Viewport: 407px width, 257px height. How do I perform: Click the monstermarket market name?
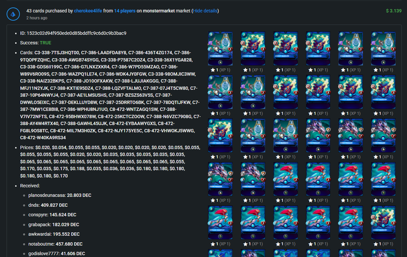click(x=158, y=11)
